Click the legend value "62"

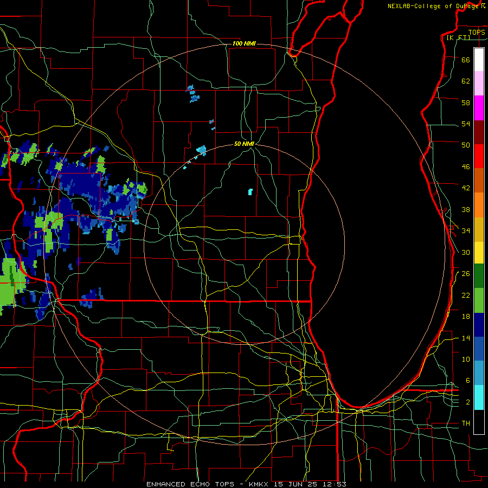click(x=466, y=81)
